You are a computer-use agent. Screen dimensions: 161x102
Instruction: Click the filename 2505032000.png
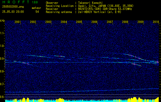pos(13,7)
